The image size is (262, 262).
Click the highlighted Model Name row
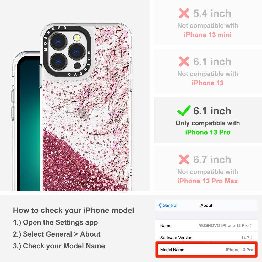(x=206, y=250)
